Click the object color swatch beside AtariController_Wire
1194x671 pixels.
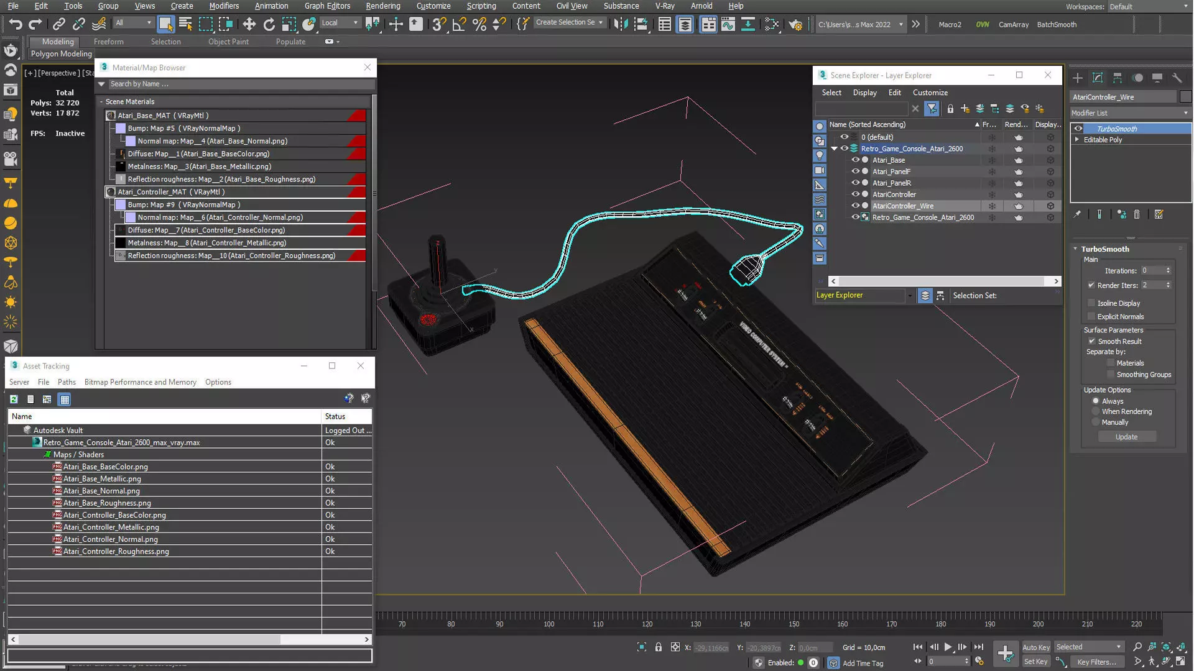click(x=1185, y=97)
